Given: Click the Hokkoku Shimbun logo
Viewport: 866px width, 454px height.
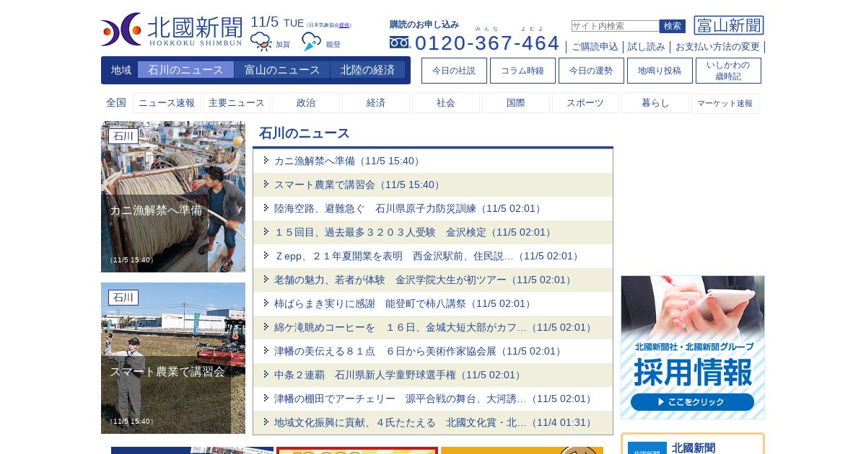Looking at the screenshot, I should 172,30.
